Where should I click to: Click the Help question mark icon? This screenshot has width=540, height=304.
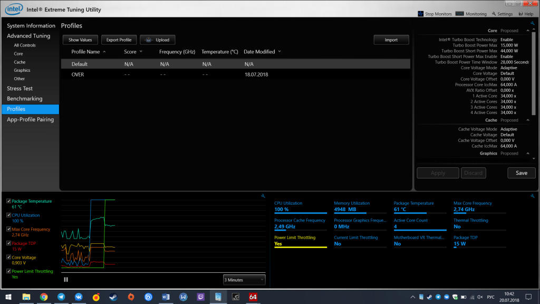tap(521, 14)
